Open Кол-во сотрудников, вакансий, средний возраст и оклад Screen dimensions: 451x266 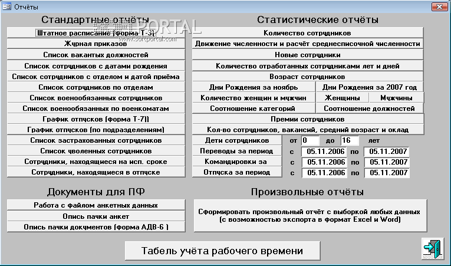pyautogui.click(x=308, y=130)
